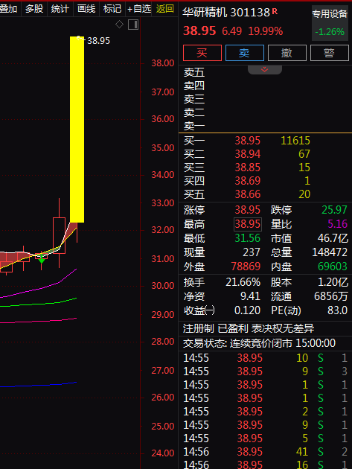Select the 14:56 trade with volume 41

[266, 452]
